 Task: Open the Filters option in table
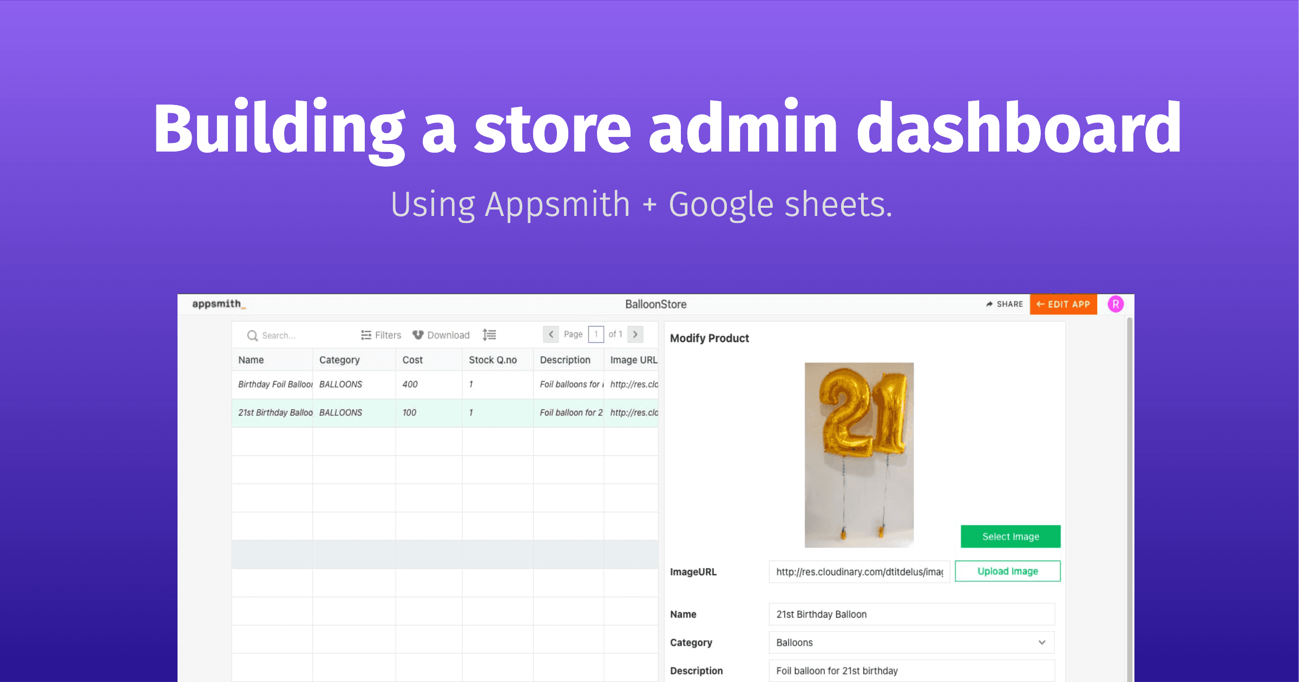pyautogui.click(x=381, y=335)
